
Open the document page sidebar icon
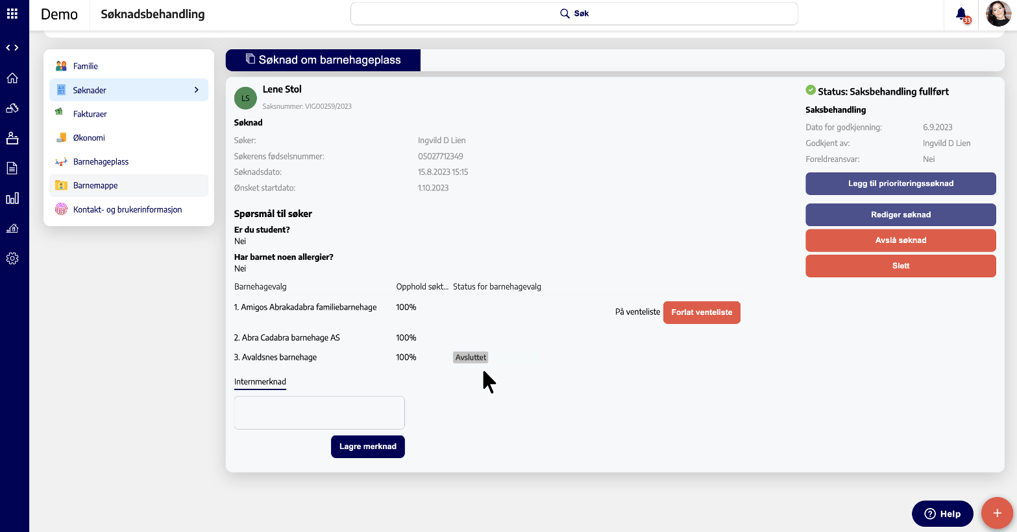point(12,168)
